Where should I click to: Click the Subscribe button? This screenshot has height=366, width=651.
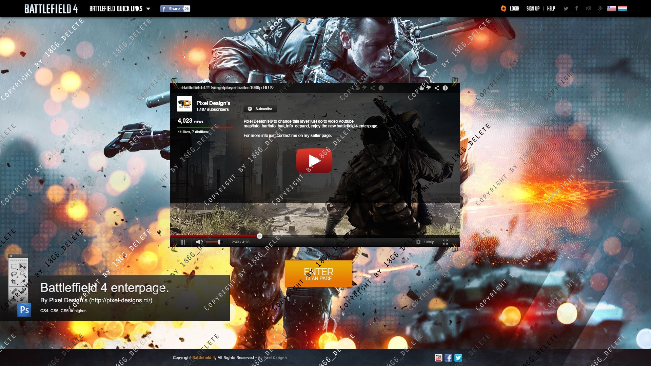point(260,109)
